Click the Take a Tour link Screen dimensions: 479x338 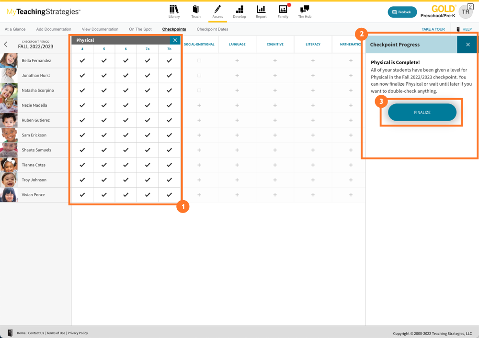coord(433,29)
